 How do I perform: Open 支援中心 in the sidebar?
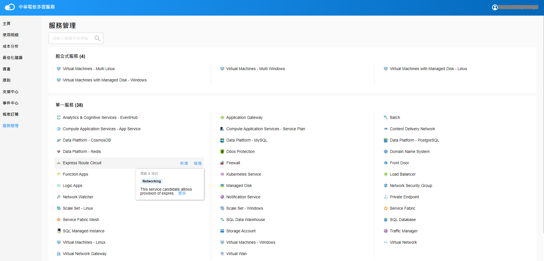coord(11,92)
